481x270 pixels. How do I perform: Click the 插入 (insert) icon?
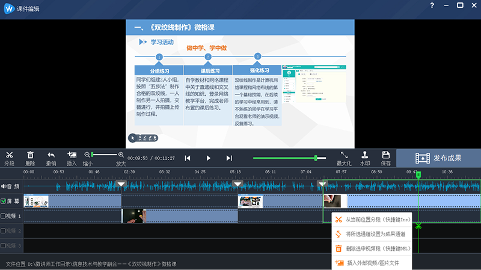(x=72, y=155)
